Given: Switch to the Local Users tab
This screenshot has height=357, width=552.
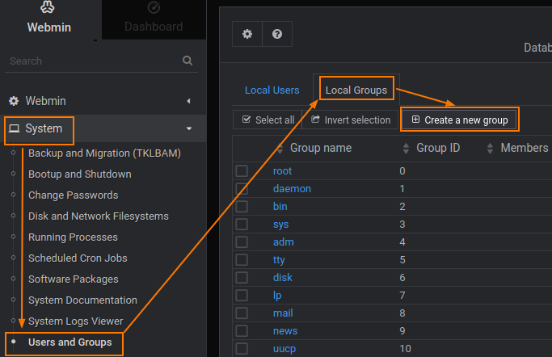Looking at the screenshot, I should [x=272, y=90].
